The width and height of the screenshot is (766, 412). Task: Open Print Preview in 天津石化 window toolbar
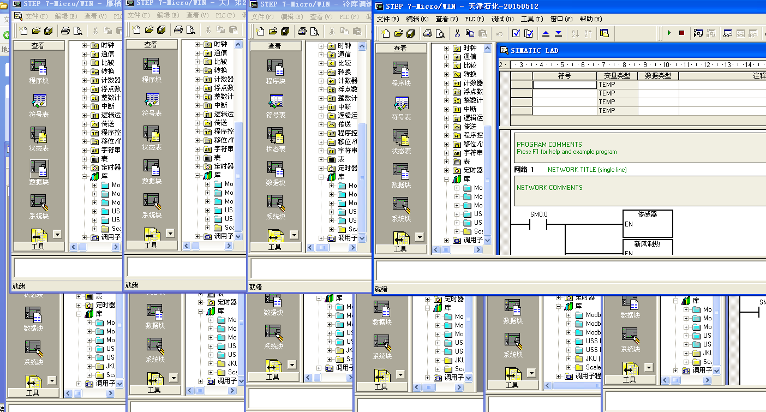[440, 33]
